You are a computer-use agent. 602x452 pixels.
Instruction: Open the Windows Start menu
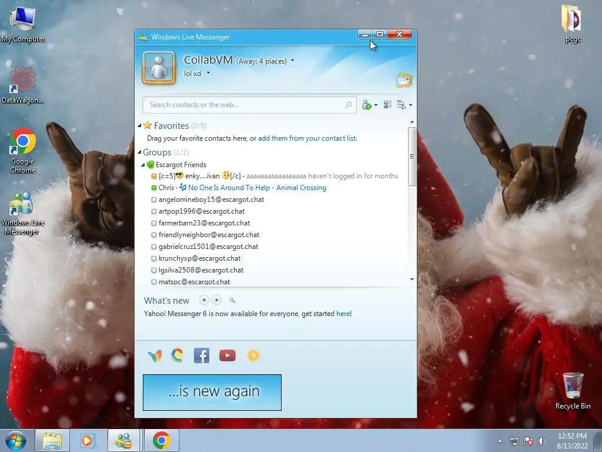tap(15, 440)
